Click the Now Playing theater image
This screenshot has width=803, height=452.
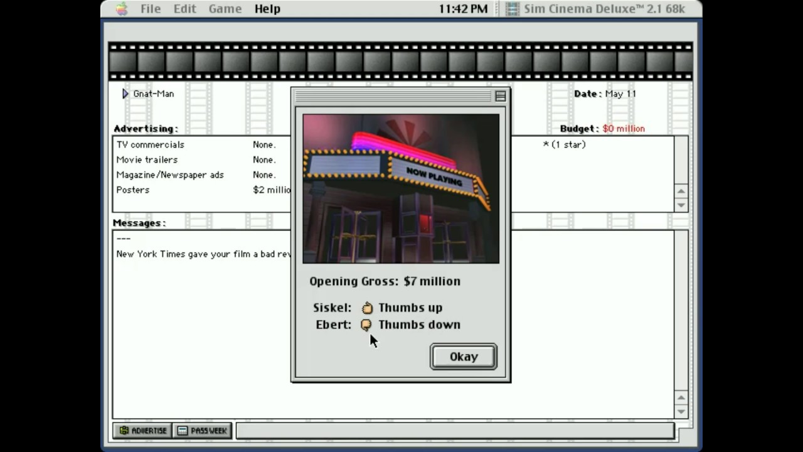[401, 188]
